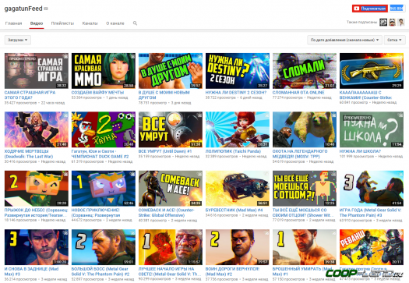The height and width of the screenshot is (283, 409).
Task: Open the Сетка view dropdown
Action: [394, 40]
